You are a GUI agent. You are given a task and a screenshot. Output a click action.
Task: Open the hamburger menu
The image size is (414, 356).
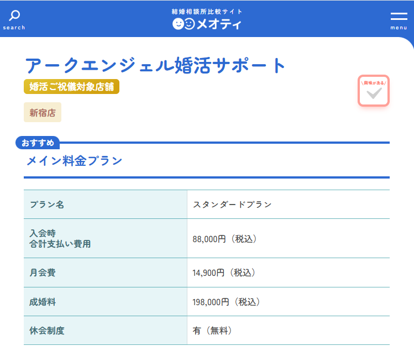pos(399,20)
